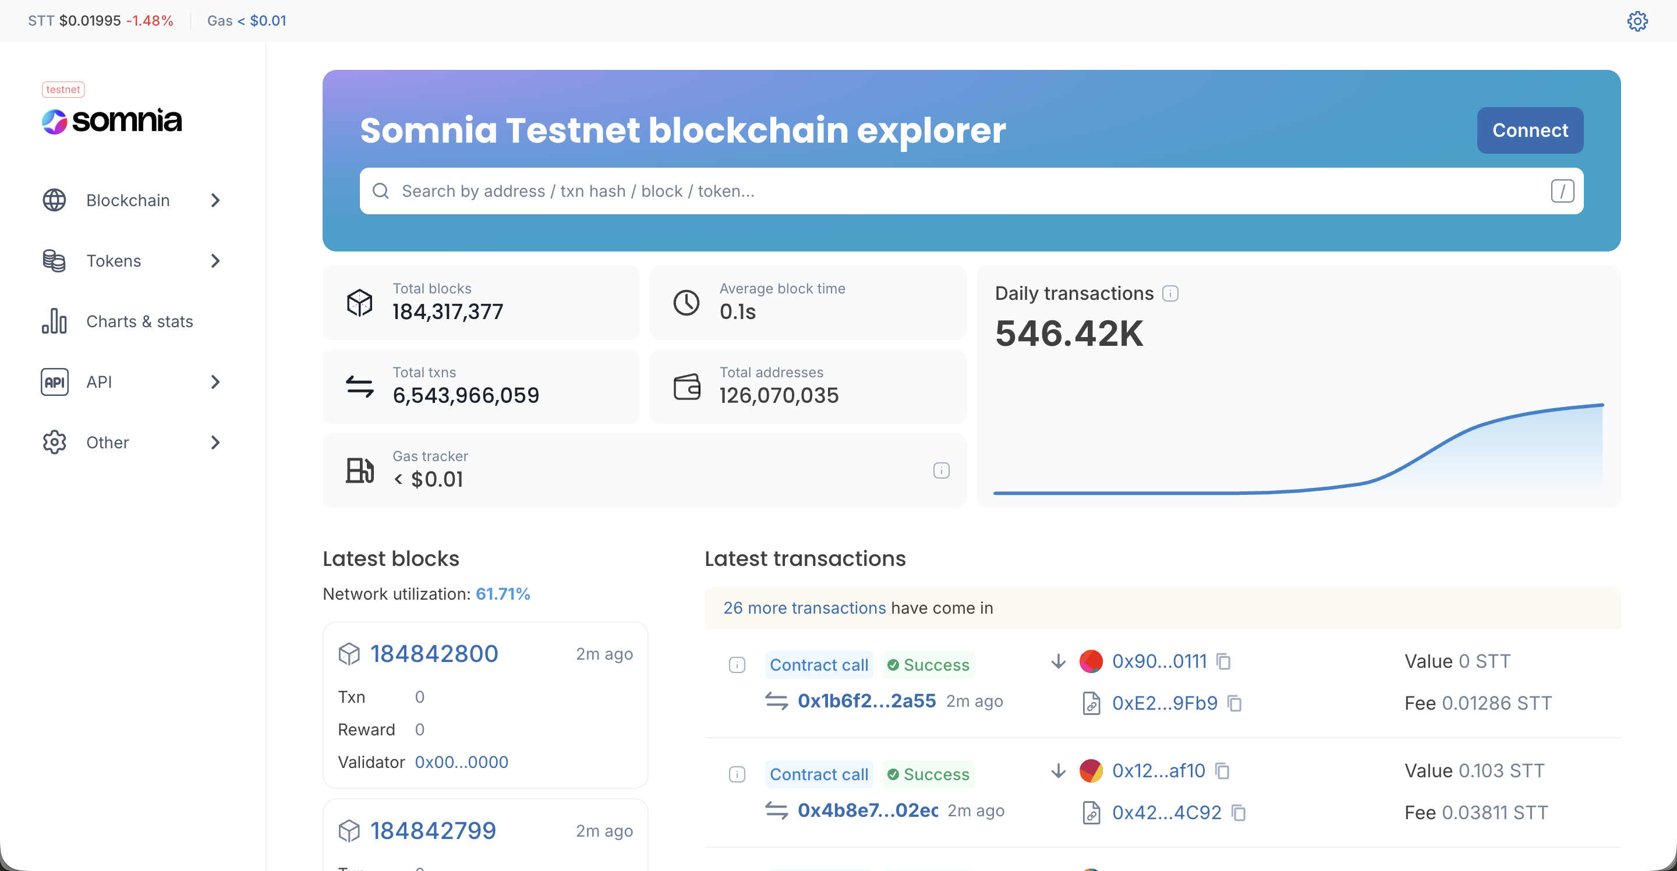This screenshot has width=1677, height=871.
Task: Open contract 0xE2...9Fb9
Action: (1165, 703)
